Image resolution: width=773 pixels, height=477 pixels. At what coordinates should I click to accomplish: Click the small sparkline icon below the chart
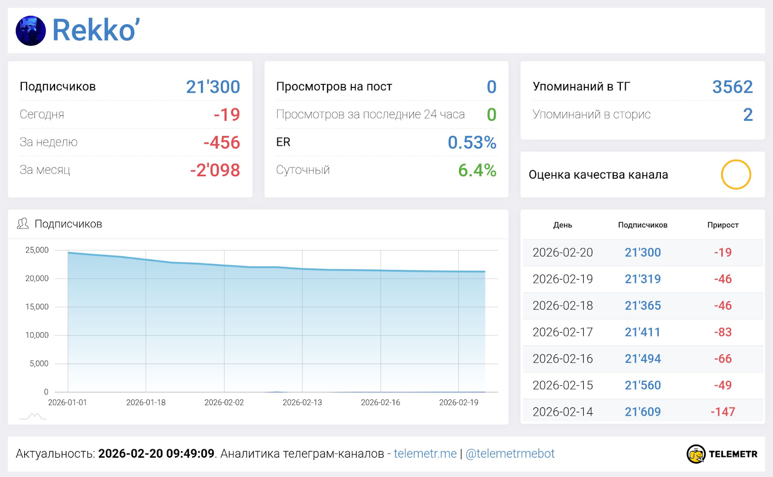(x=33, y=416)
